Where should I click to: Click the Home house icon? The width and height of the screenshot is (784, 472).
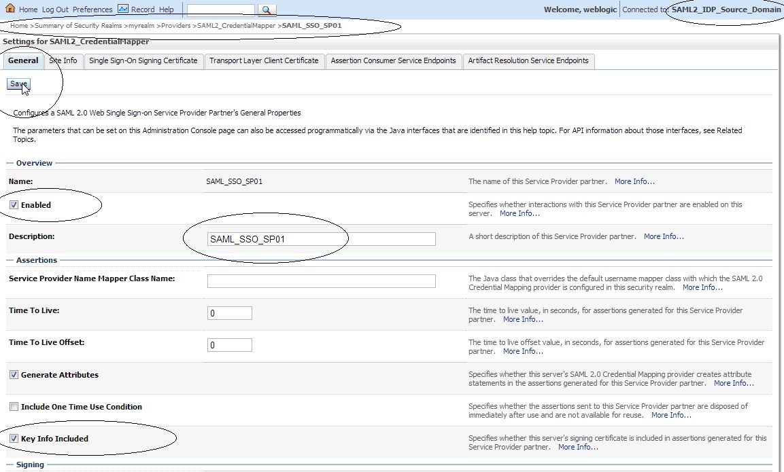coord(10,9)
